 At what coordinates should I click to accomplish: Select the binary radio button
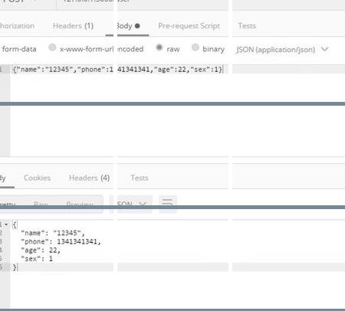point(195,47)
